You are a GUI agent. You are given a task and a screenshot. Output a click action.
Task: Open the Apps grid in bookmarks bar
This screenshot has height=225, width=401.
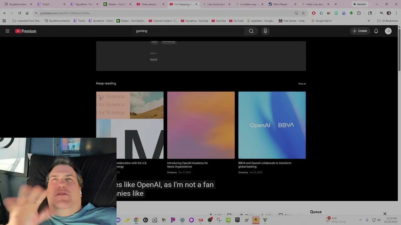[4, 21]
